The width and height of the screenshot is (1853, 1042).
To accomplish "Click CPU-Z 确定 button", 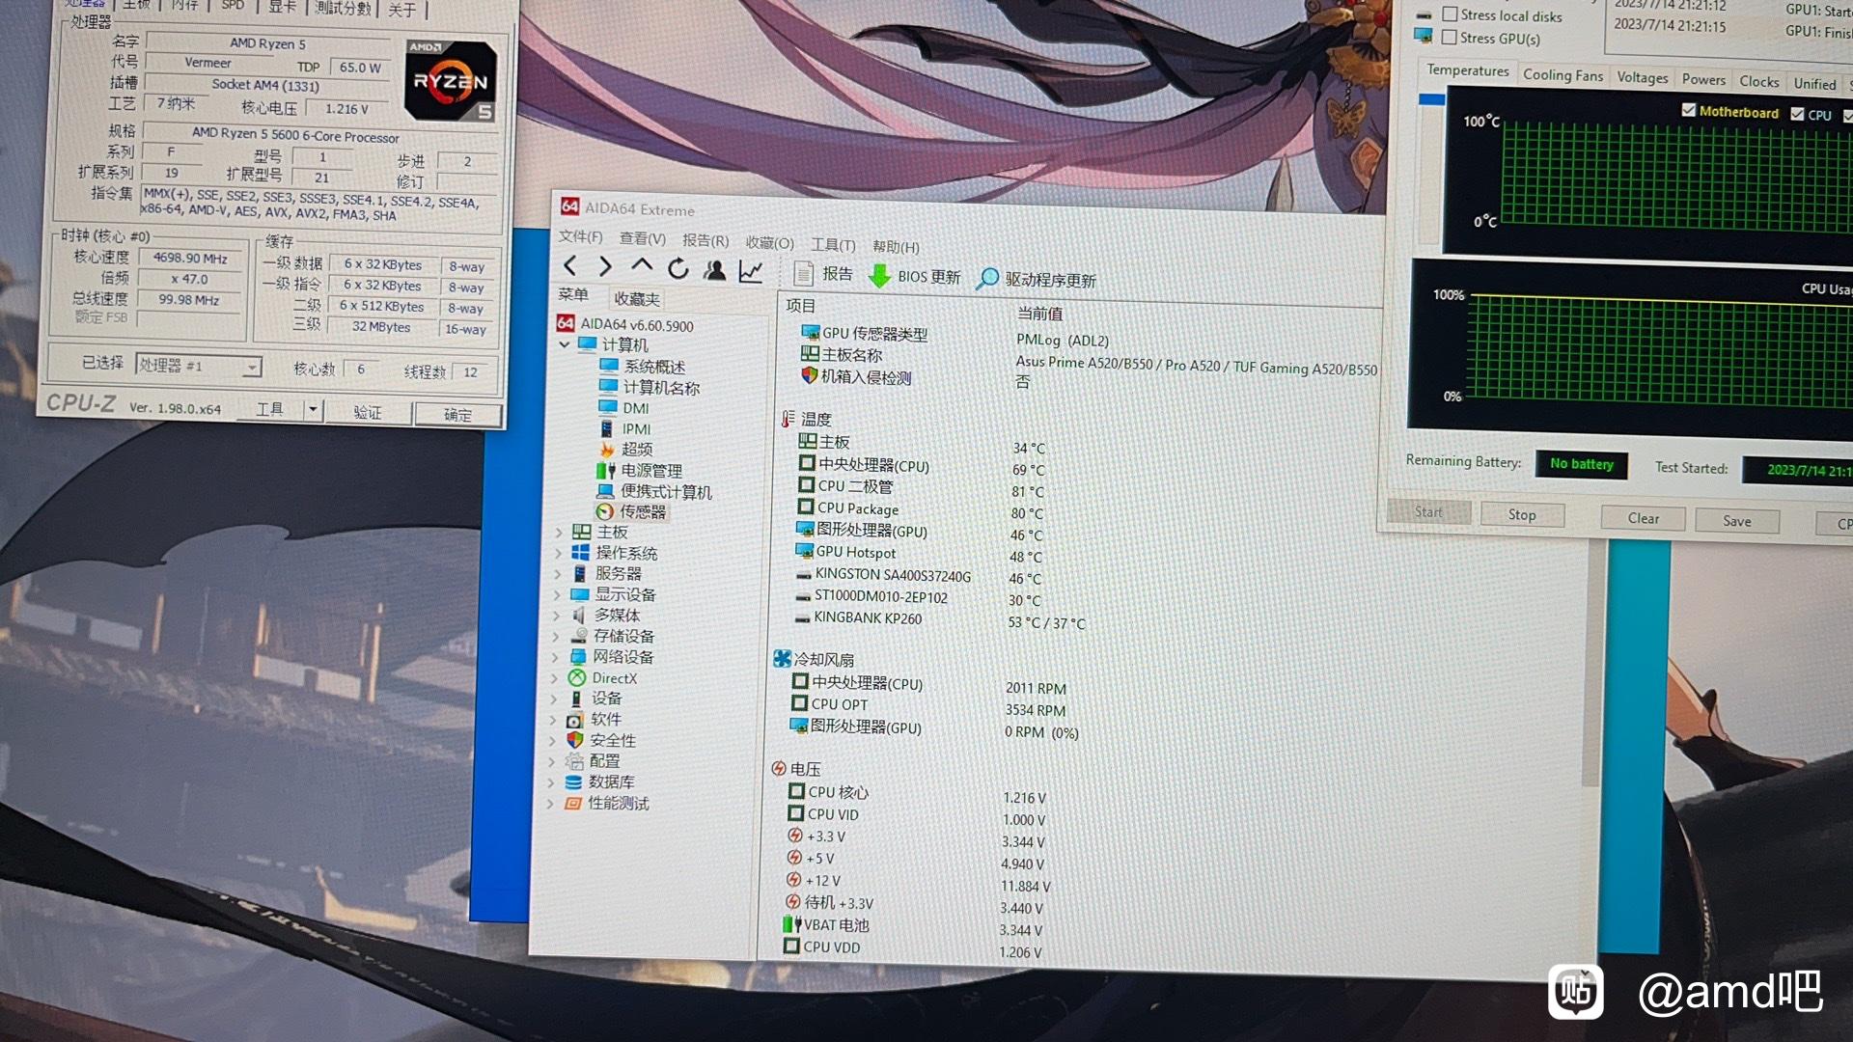I will click(457, 416).
